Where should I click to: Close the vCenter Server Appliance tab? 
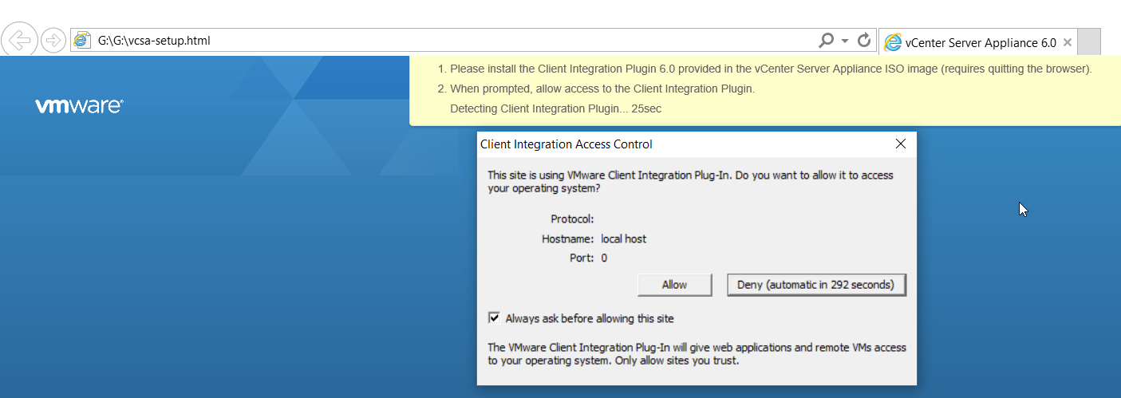pyautogui.click(x=1068, y=43)
